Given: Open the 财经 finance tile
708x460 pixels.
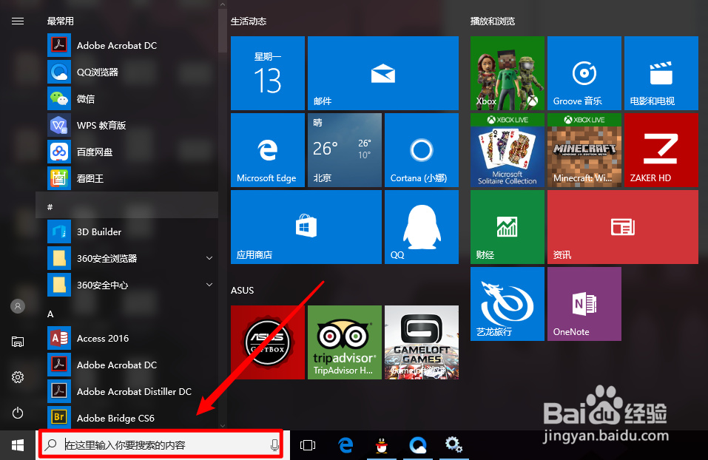Looking at the screenshot, I should pos(508,227).
